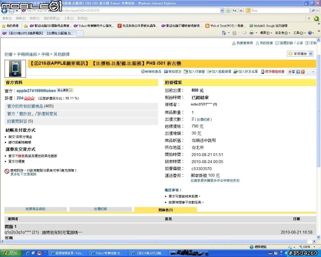Click the add to watch list 加入追蹤清單 icon
This screenshot has height=257, width=321.
[209, 71]
